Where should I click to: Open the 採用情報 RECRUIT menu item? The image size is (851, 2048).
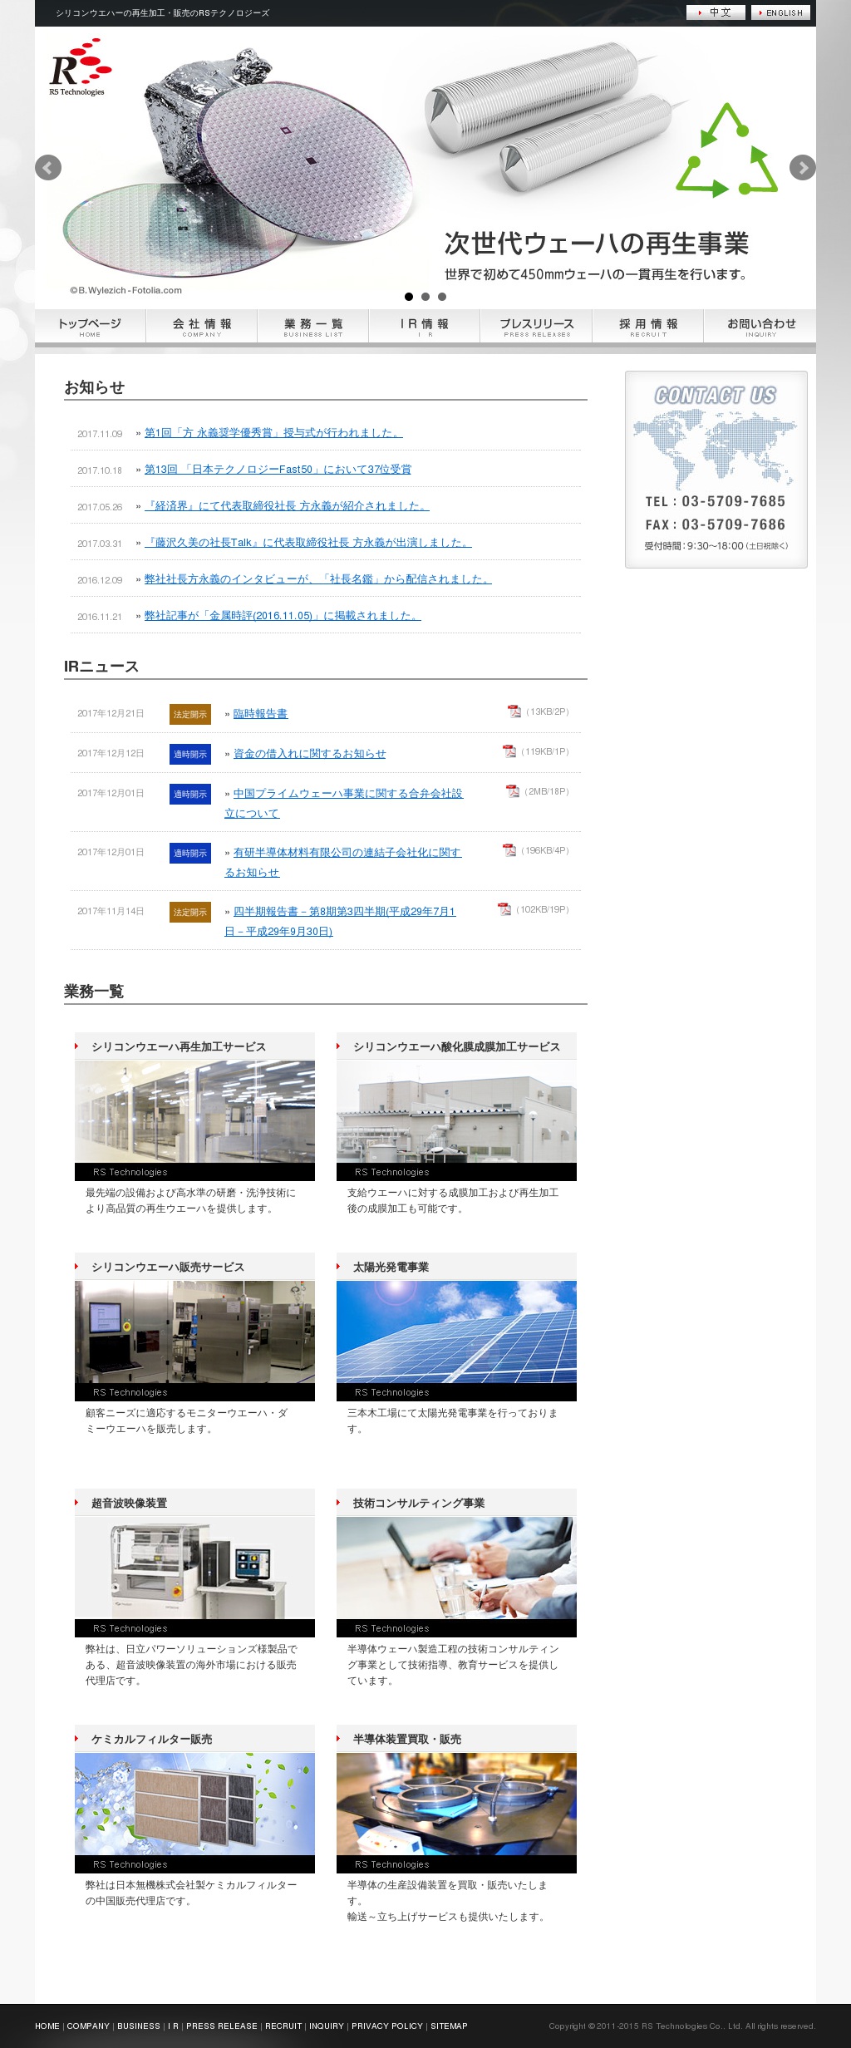[648, 327]
